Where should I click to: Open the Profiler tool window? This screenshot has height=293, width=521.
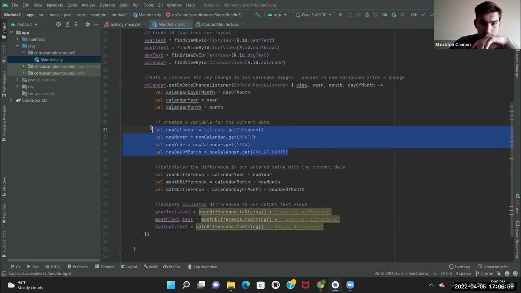click(x=172, y=267)
